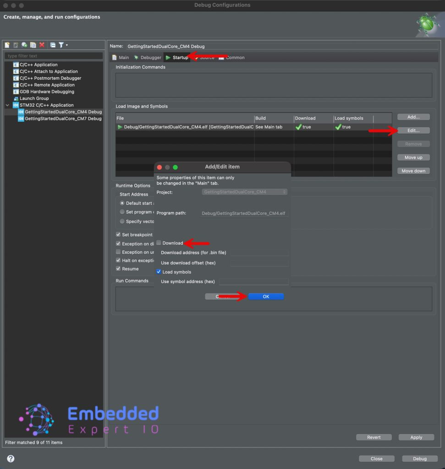Click the Close button at bottom
445x469 pixels.
[376, 459]
